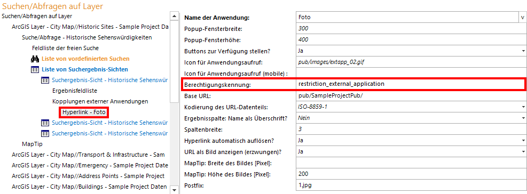
Task: Select Liste von Suchergebnis-Sichten node
Action: [x=85, y=69]
